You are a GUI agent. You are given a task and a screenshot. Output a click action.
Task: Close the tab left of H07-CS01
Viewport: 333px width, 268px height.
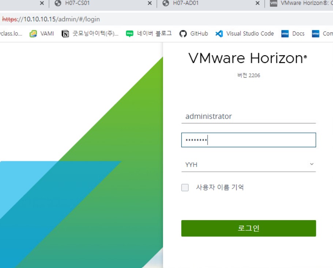42,3
